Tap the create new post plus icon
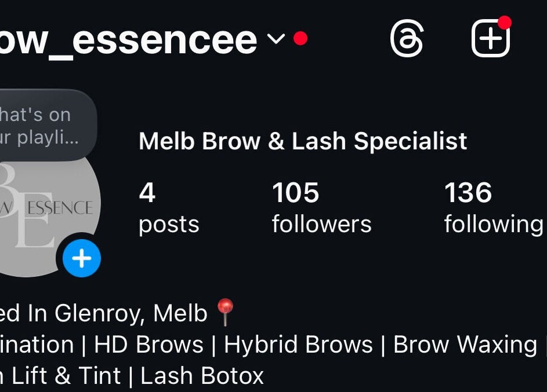 pos(491,38)
